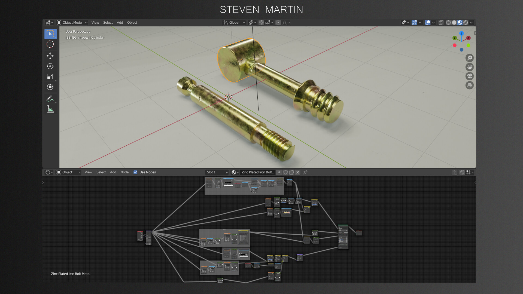The height and width of the screenshot is (294, 523).
Task: Toggle Proportional Editing in the header
Action: click(278, 23)
